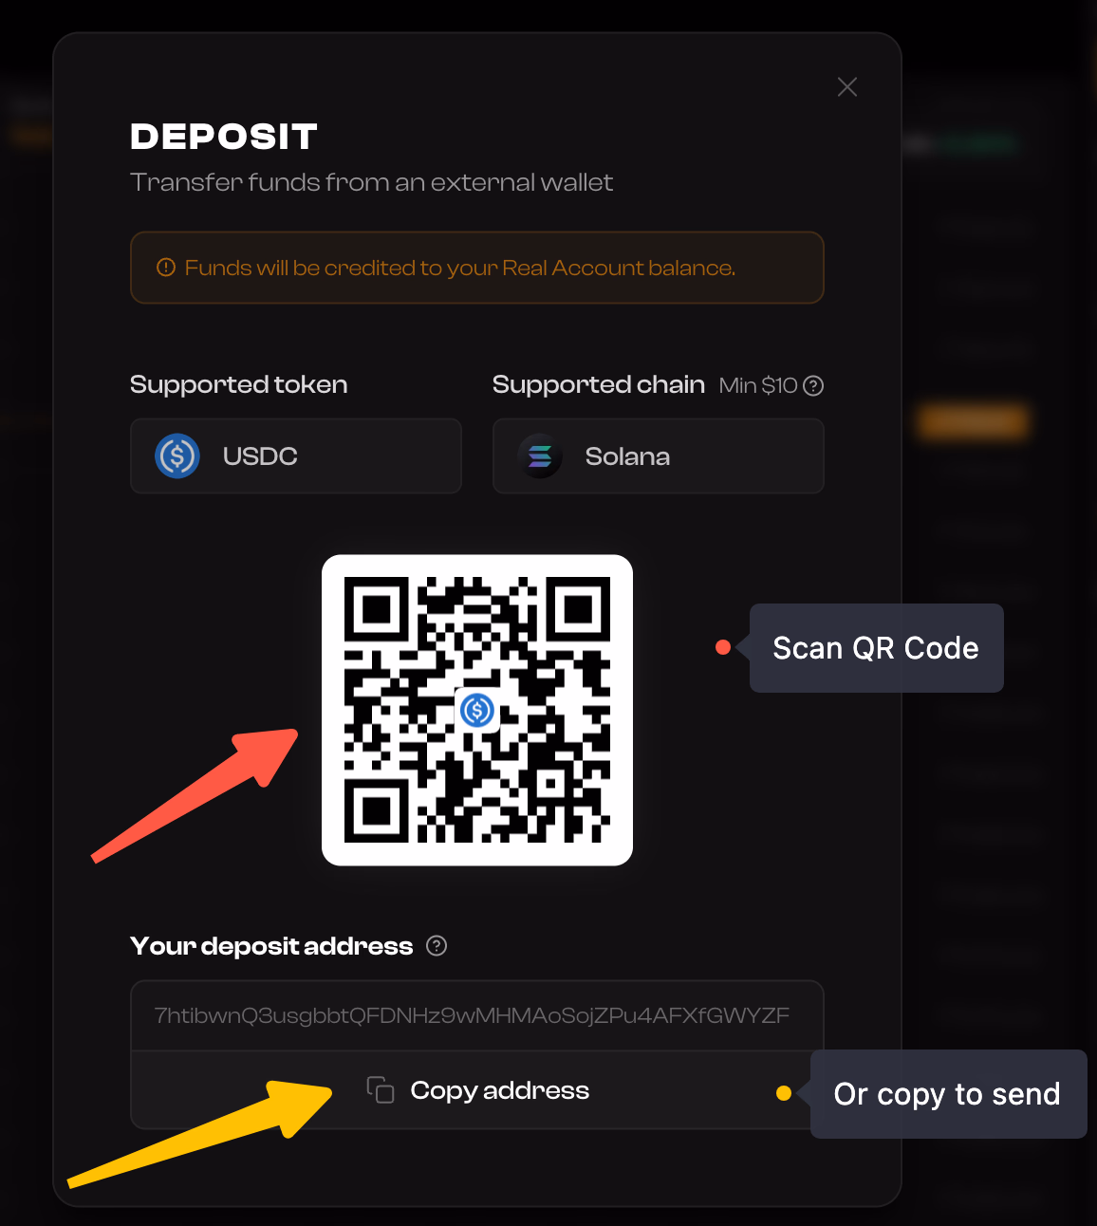Viewport: 1097px width, 1226px height.
Task: Click the Scan QR Code tooltip label
Action: click(876, 648)
